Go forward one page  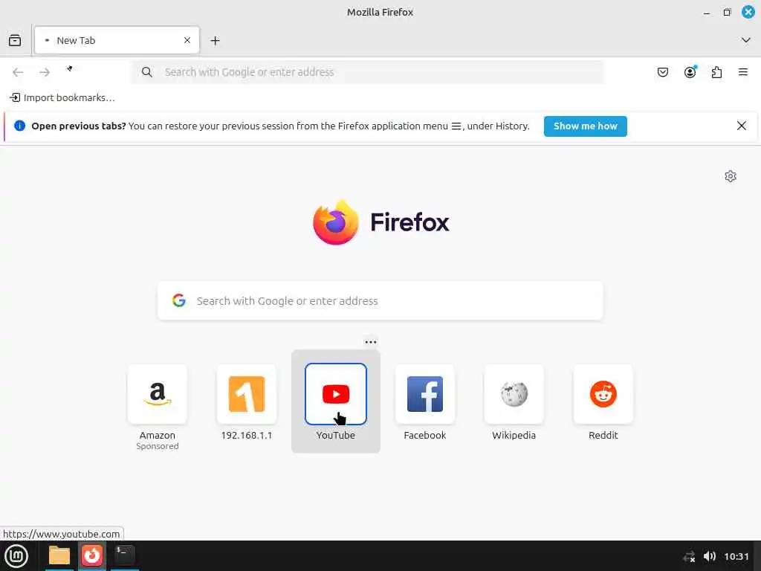click(x=45, y=72)
